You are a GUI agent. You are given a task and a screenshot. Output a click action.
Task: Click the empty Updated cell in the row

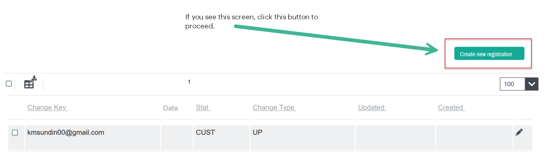click(395, 137)
